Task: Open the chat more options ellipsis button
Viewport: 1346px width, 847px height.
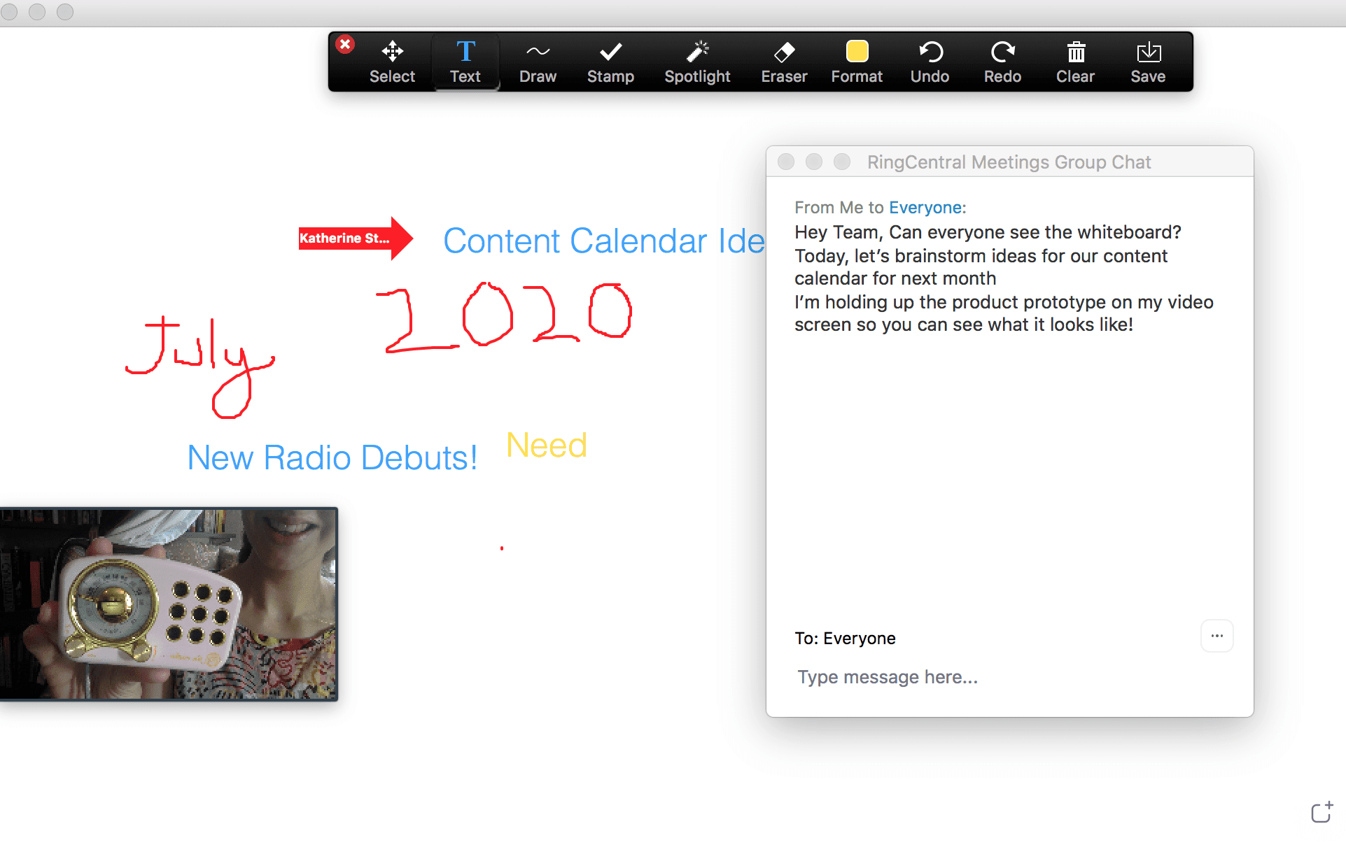Action: click(x=1217, y=636)
